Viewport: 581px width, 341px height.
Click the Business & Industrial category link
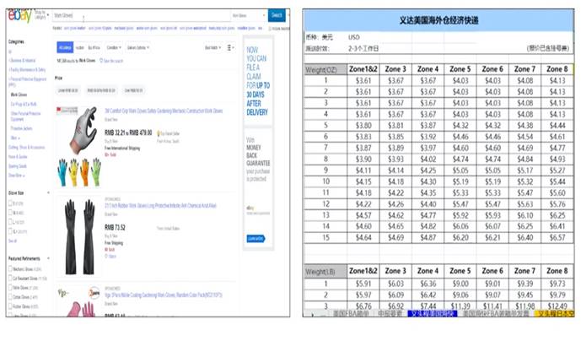click(x=23, y=60)
